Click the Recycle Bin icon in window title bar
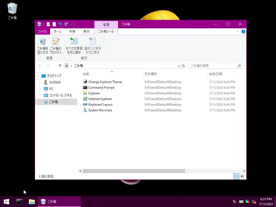 click(x=39, y=24)
